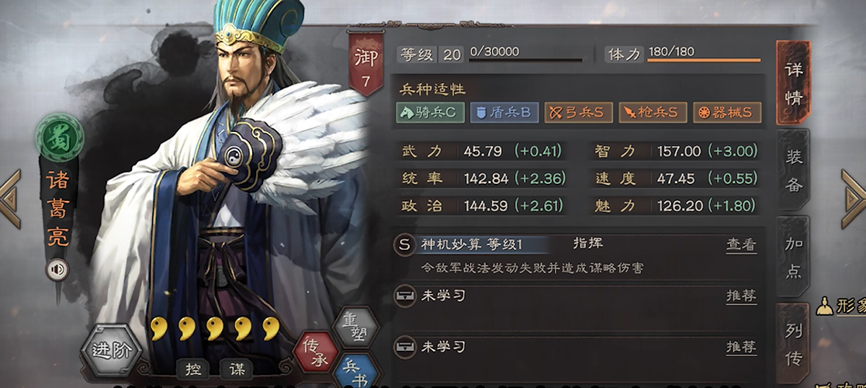This screenshot has width=866, height=388.
Task: Click the 体力 stamina bar
Action: (x=704, y=60)
